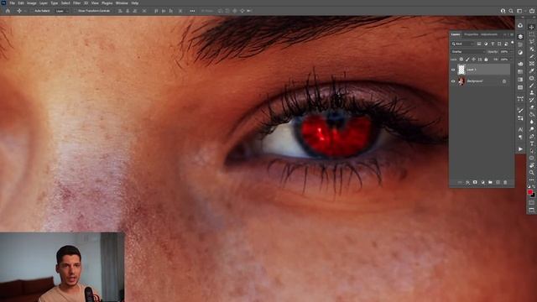537x302 pixels.
Task: Open the search icon at top right
Action: (511, 11)
